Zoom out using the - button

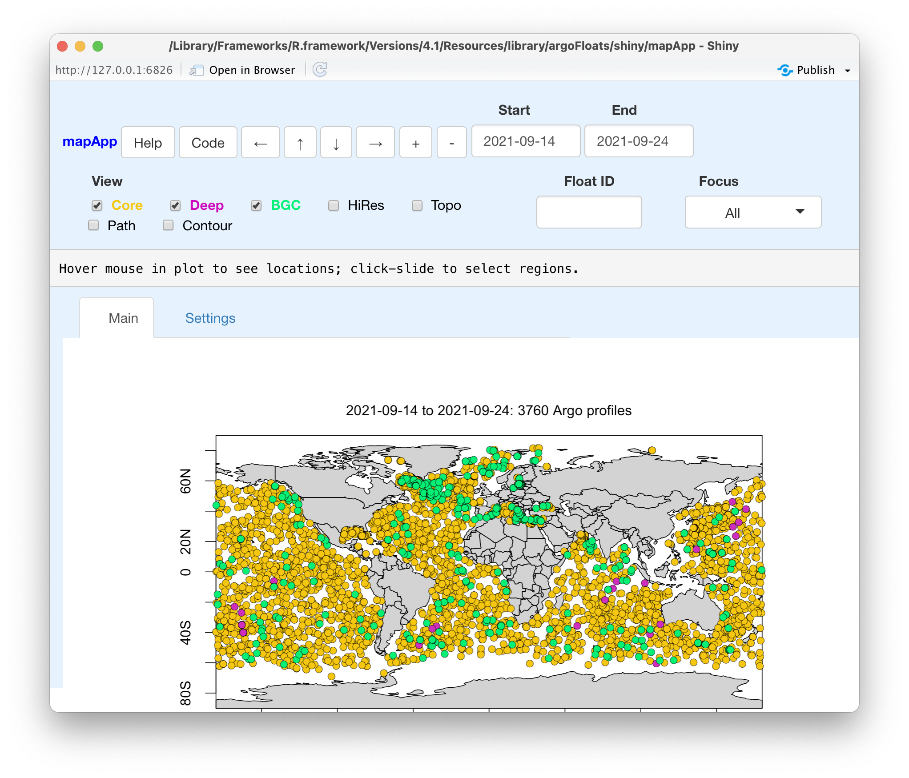[451, 143]
